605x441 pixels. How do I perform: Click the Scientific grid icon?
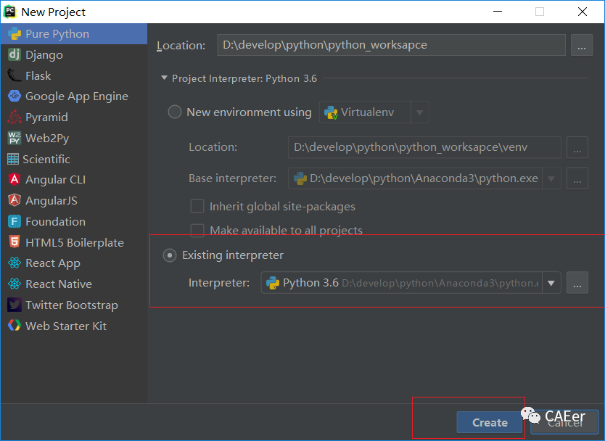[x=13, y=159]
